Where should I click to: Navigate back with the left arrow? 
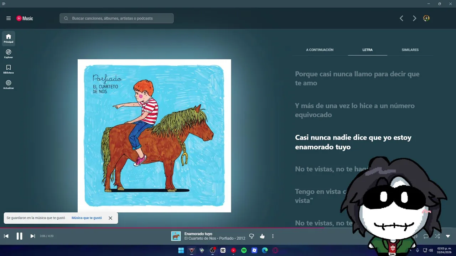[x=401, y=18]
